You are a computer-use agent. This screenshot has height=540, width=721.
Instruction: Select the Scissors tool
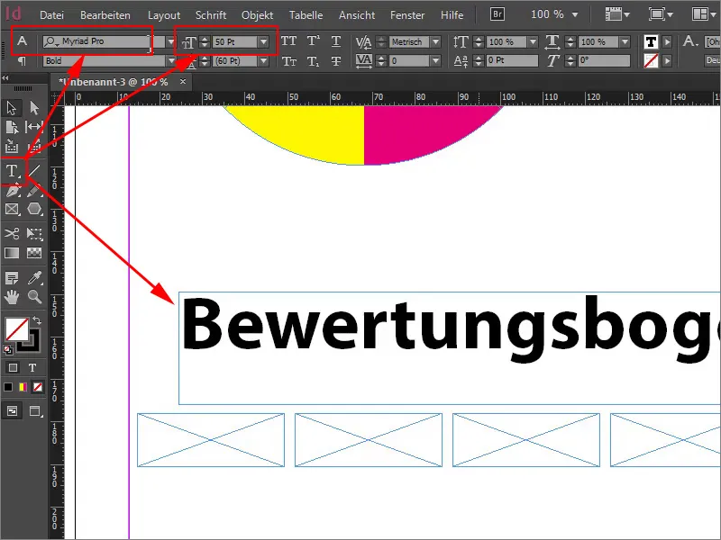click(12, 233)
